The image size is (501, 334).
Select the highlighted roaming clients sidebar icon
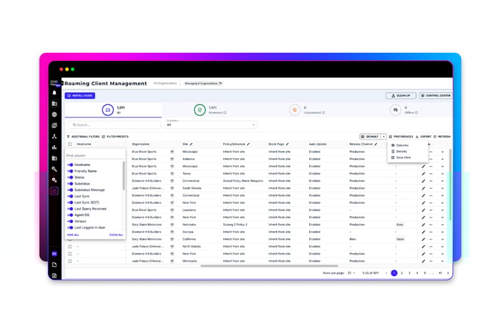54,191
